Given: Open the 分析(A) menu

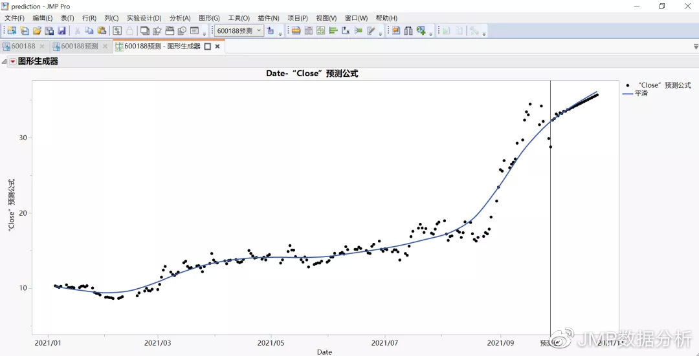Looking at the screenshot, I should coord(180,18).
